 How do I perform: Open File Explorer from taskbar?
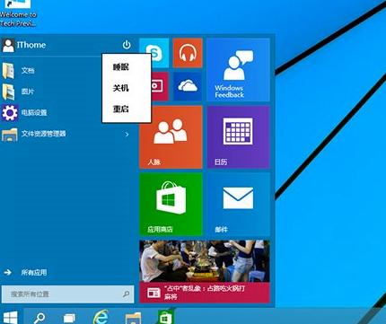(x=133, y=318)
